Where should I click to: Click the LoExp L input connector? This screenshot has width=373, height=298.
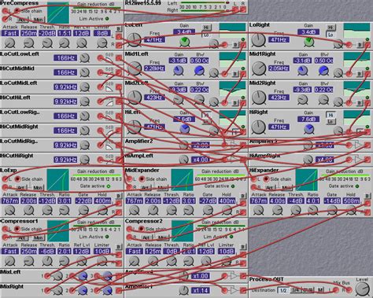5,179
